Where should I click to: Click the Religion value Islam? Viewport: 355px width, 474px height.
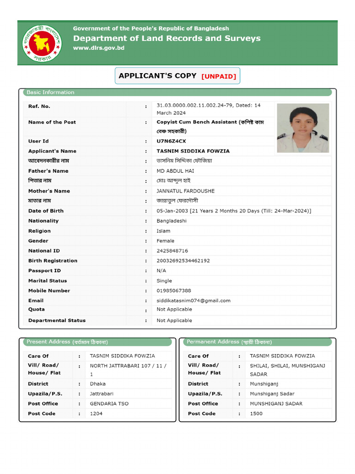click(163, 231)
